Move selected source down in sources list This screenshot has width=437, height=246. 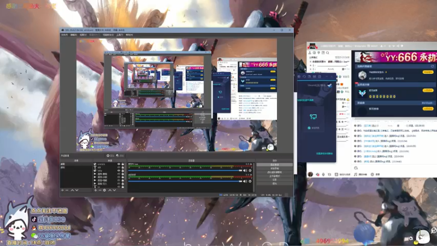(114, 190)
